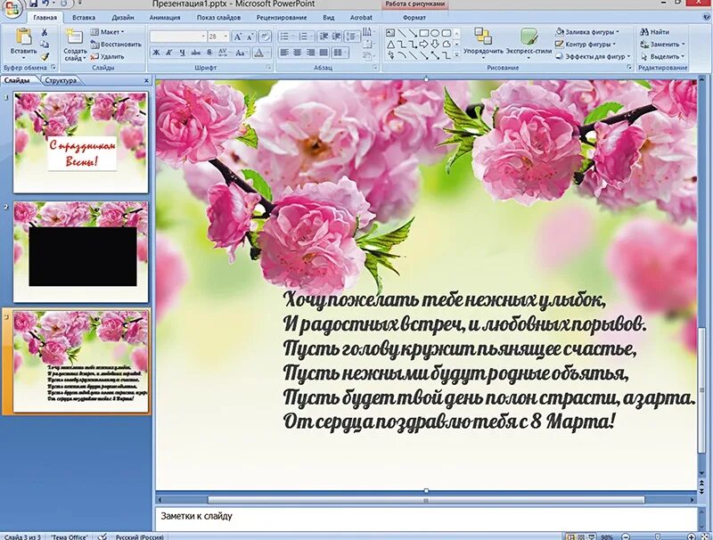Expand the shapes gallery more arrow
713x540 pixels.
pyautogui.click(x=457, y=55)
